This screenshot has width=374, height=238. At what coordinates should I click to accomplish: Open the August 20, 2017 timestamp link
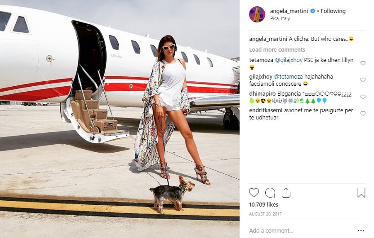(265, 214)
